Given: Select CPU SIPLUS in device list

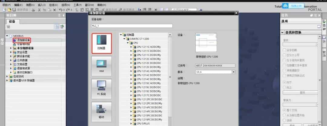Looking at the screenshot, I should [143, 124].
